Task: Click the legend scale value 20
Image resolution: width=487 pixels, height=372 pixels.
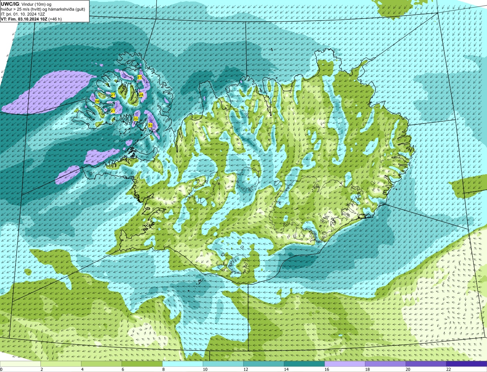Action: pyautogui.click(x=408, y=369)
